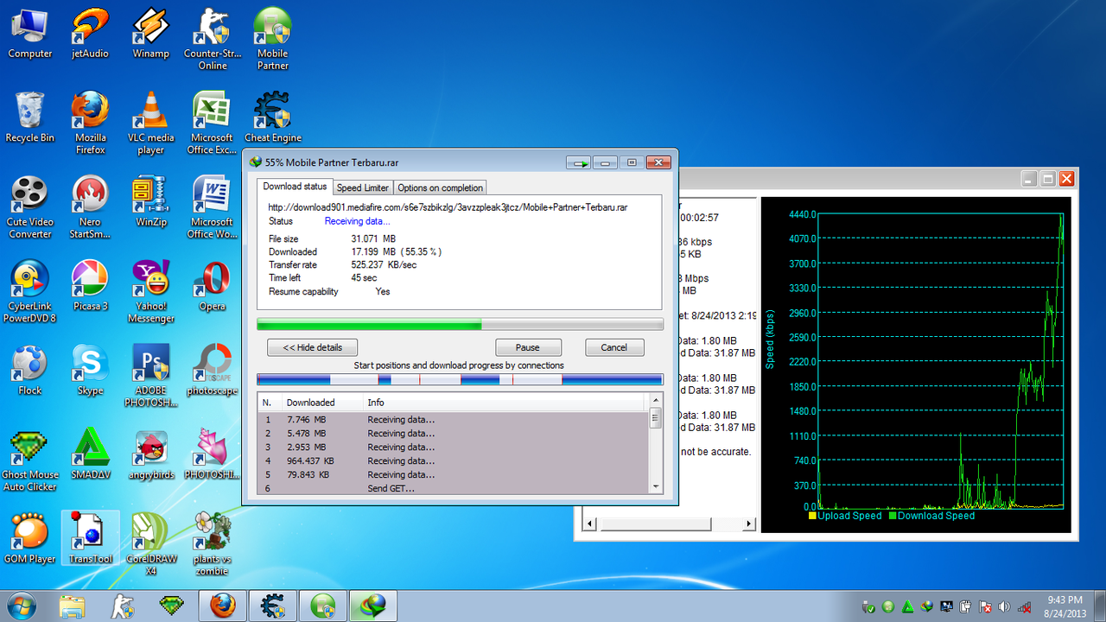The image size is (1106, 622).
Task: Select Microsoft Office Excel desktop shortcut
Action: coord(213,124)
